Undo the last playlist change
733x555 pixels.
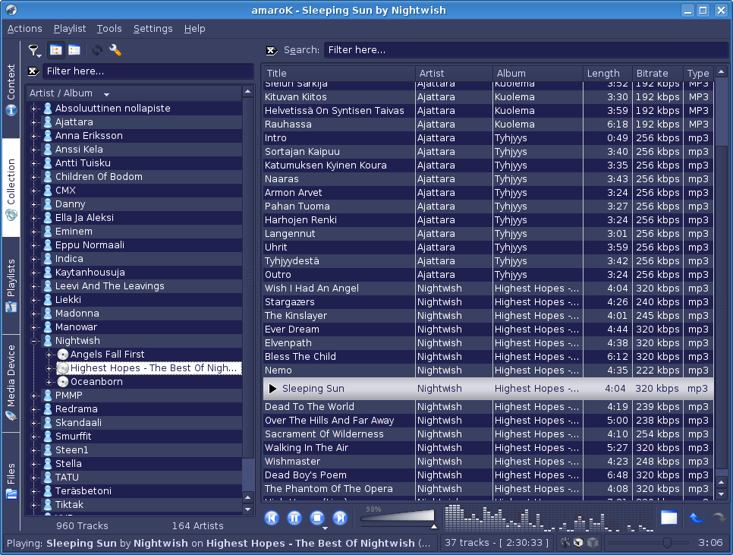point(697,518)
